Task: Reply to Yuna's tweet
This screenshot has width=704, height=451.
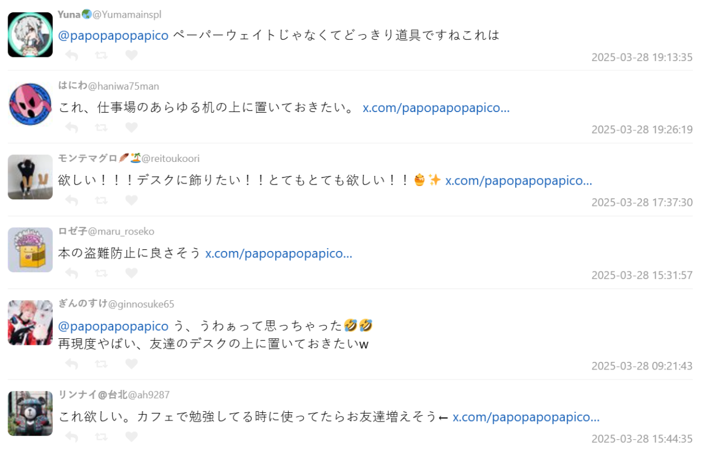Action: [x=72, y=55]
